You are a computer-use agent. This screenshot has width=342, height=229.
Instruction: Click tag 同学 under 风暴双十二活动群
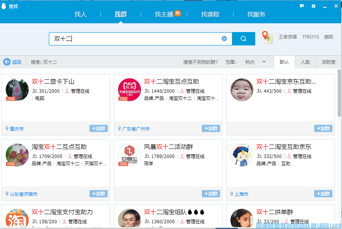(x=149, y=163)
